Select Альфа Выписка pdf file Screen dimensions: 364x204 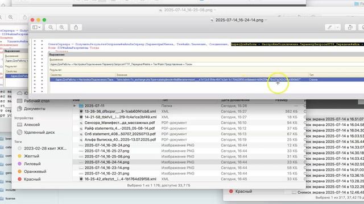click(120, 140)
